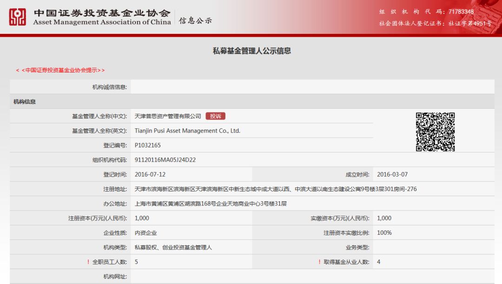Select the registered address starting with 天津市滨海新区
The width and height of the screenshot is (502, 284).
(x=276, y=189)
